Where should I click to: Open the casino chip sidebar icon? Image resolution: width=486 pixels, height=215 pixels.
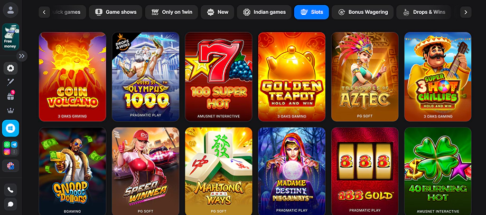click(x=11, y=68)
